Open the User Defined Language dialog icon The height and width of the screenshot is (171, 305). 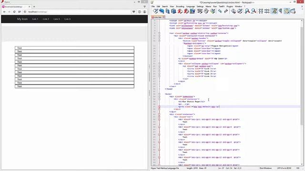[293, 11]
